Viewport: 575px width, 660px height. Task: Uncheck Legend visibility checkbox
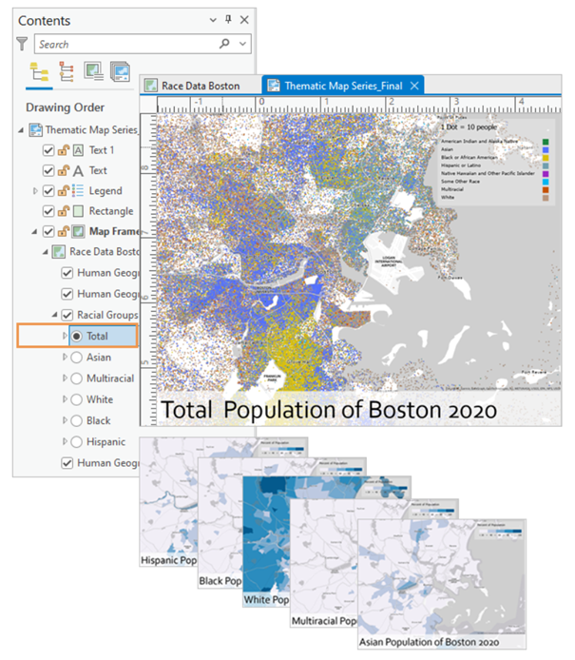[x=48, y=190]
